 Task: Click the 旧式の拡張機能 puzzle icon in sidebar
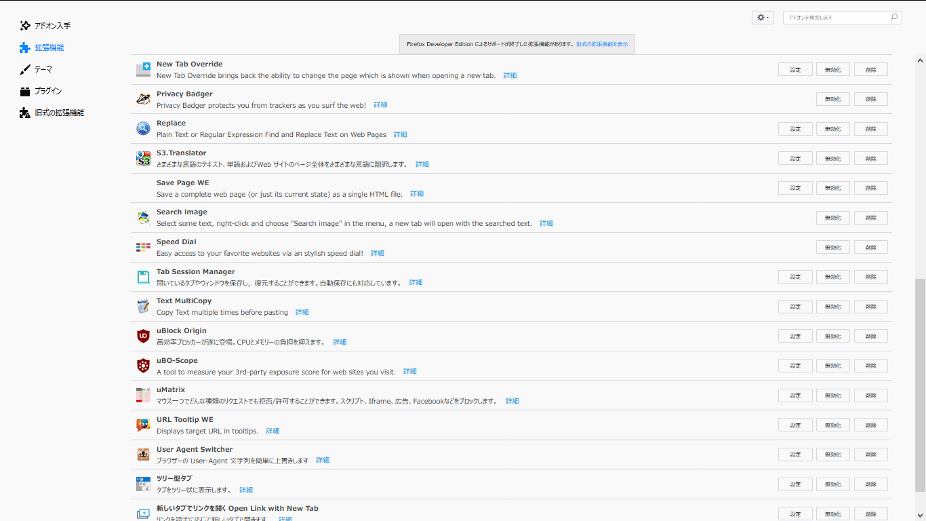coord(25,113)
